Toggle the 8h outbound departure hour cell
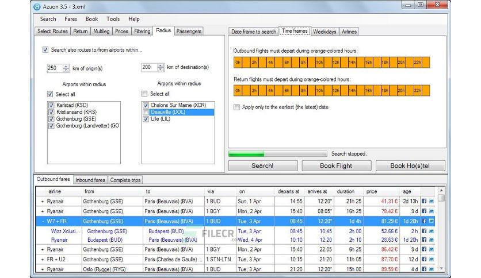 [x=303, y=63]
